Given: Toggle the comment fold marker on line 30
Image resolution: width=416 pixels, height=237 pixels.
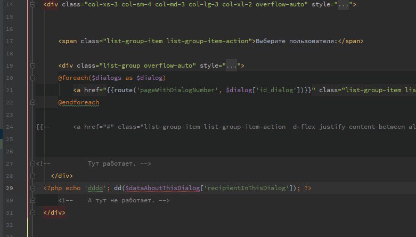Looking at the screenshot, I should 32,200.
